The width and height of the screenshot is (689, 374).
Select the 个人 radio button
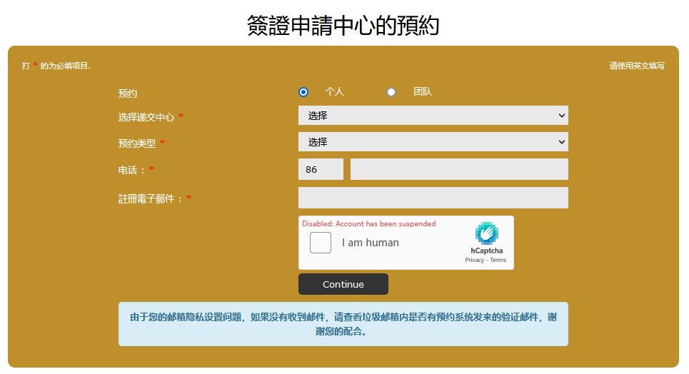tap(303, 92)
